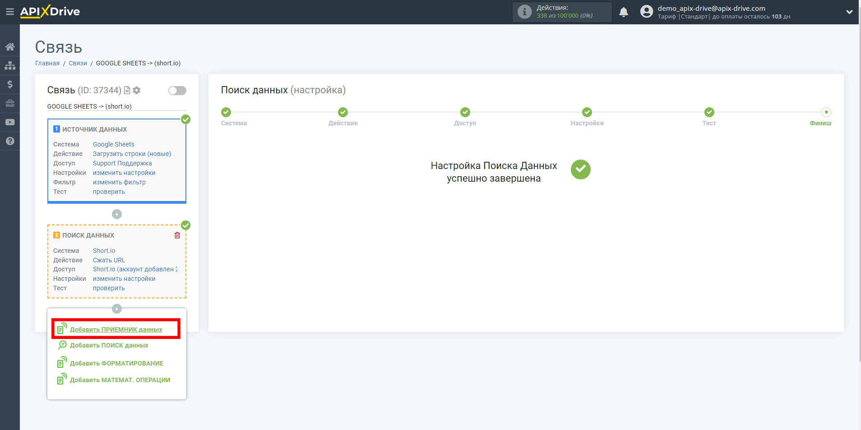Delete the Data Search block (trash icon)
Viewport: 861px width, 430px height.
click(x=177, y=235)
